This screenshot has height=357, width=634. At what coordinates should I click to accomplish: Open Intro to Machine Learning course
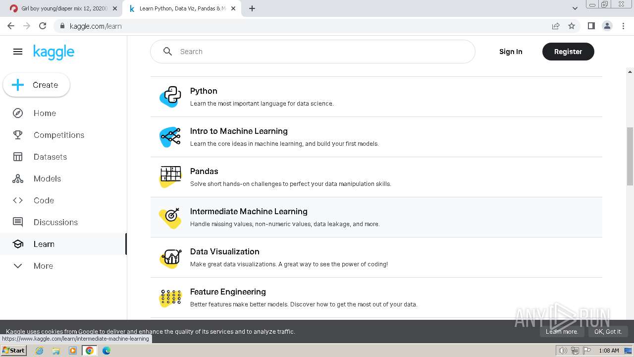coord(376,137)
